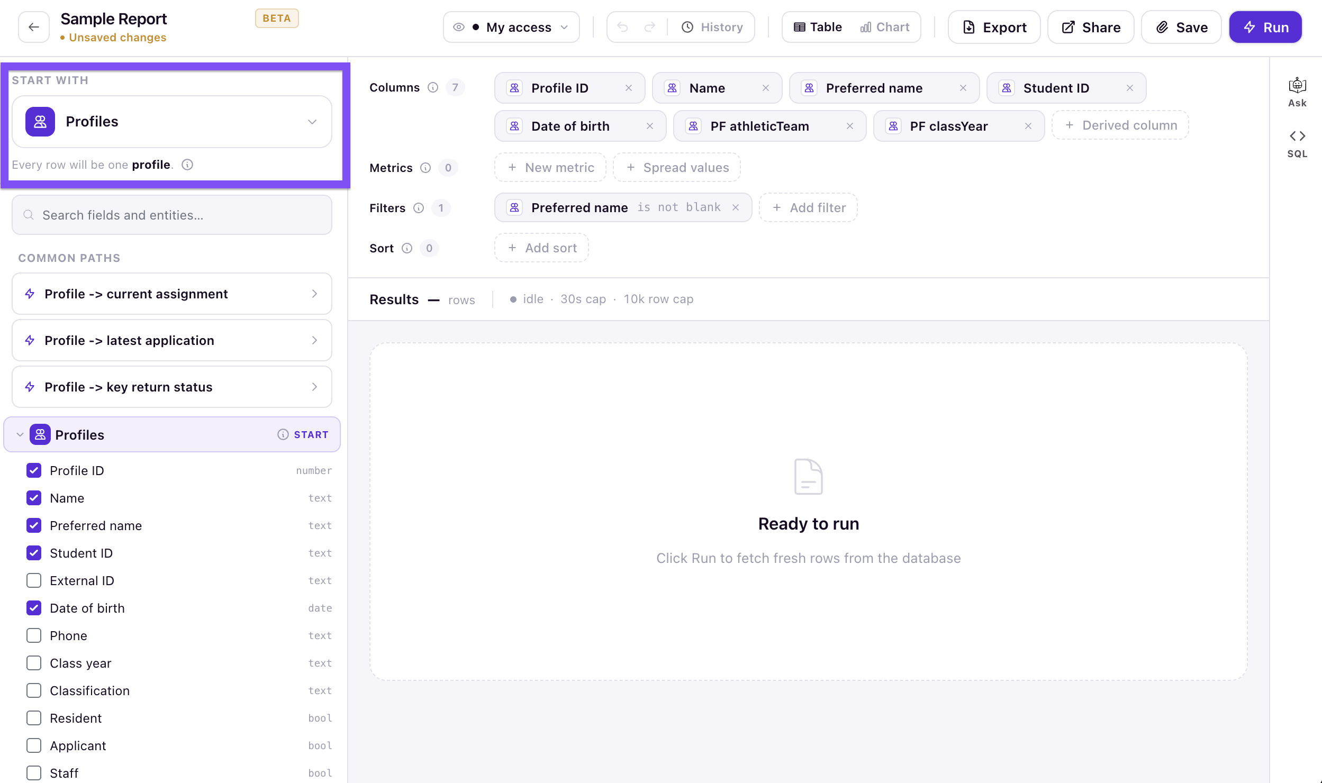Viewport: 1322px width, 783px height.
Task: Click the Share button
Action: pyautogui.click(x=1091, y=27)
